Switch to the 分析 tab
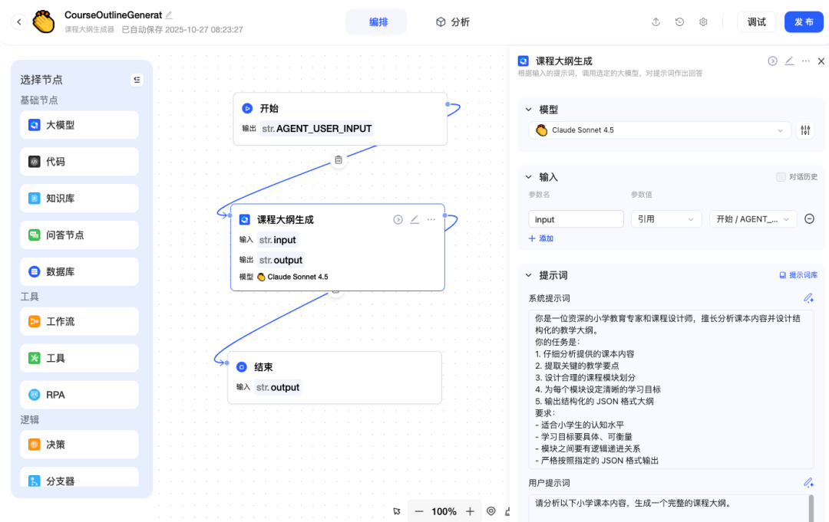The height and width of the screenshot is (522, 829). pos(453,22)
